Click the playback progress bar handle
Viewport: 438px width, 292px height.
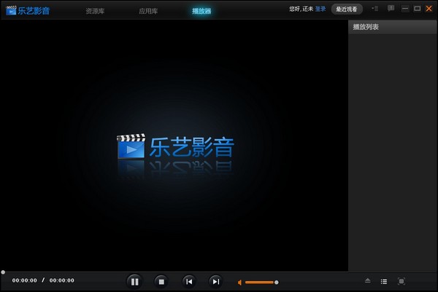pos(3,272)
